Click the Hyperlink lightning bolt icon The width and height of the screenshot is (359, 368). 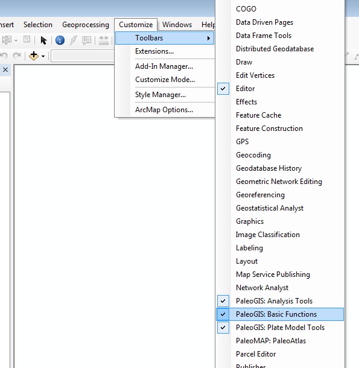[x=74, y=40]
